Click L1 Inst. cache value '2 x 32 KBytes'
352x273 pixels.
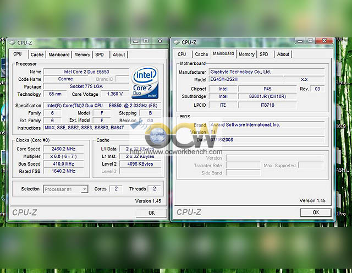[x=140, y=156]
